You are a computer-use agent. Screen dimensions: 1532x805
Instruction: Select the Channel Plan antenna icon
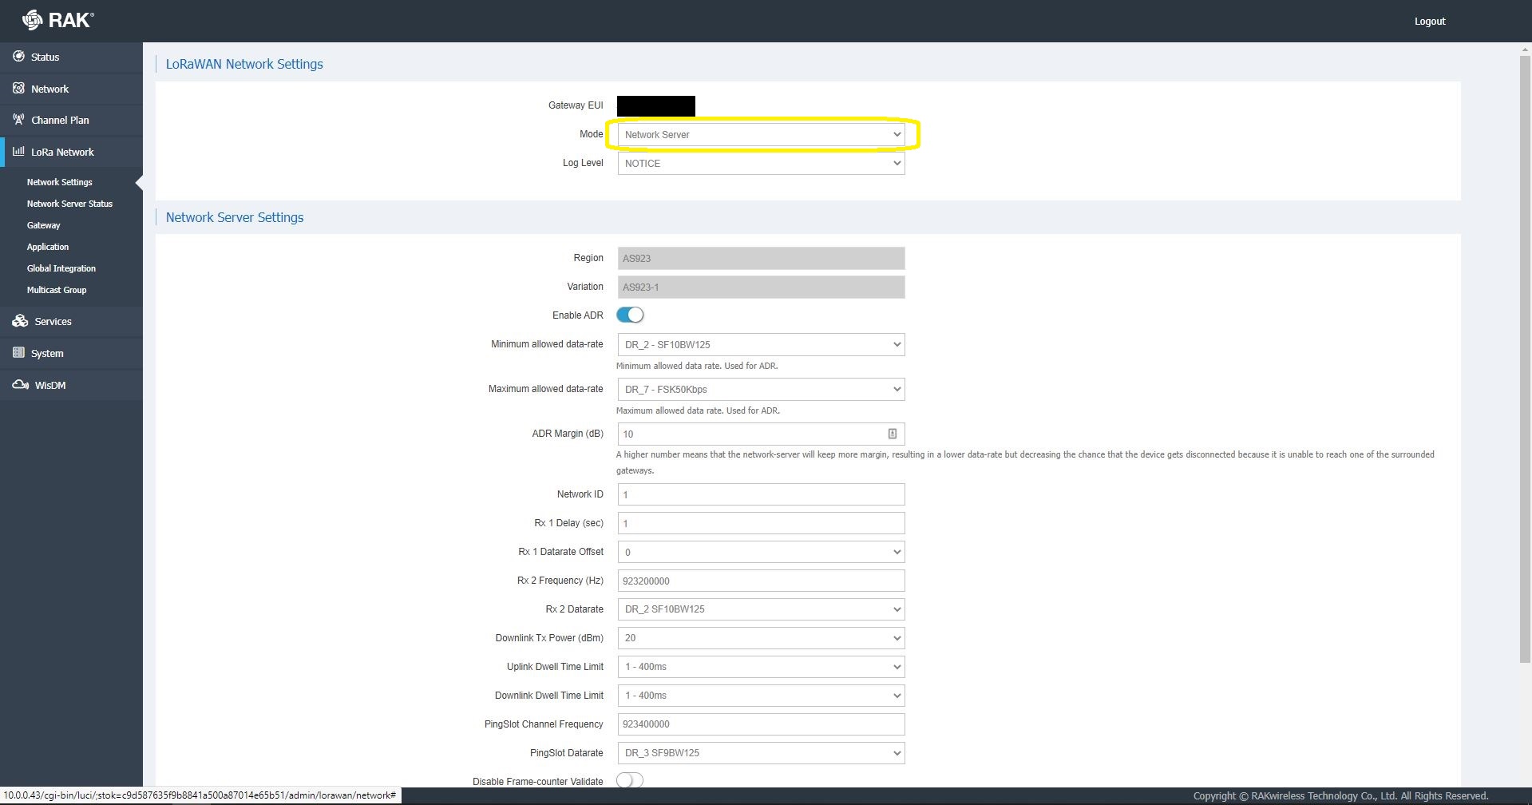(x=18, y=120)
